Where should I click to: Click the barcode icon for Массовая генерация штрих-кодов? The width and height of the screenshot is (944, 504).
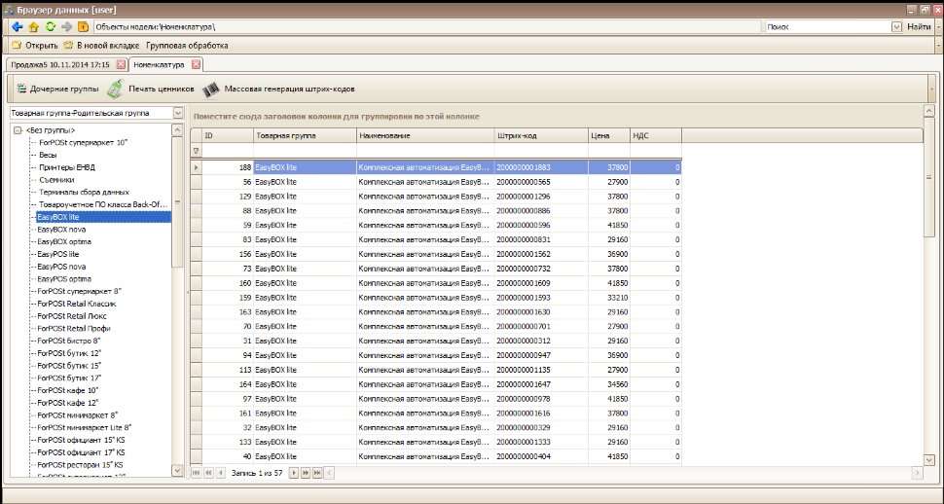tap(211, 90)
